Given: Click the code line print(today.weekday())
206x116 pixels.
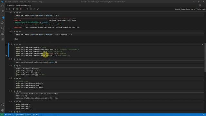Looking at the screenshot, I should pos(25,71).
